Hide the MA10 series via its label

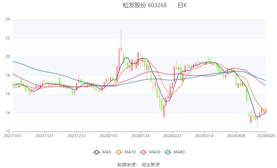(130, 152)
